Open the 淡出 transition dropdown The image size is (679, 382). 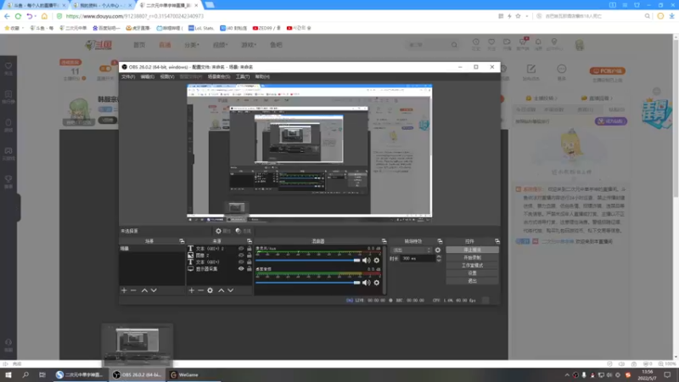tap(412, 250)
